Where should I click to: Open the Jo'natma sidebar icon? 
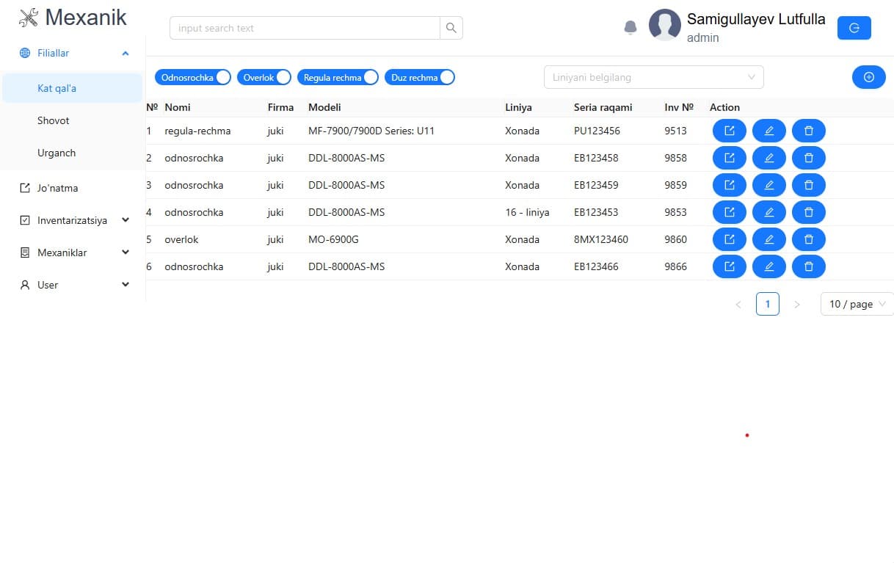point(26,188)
